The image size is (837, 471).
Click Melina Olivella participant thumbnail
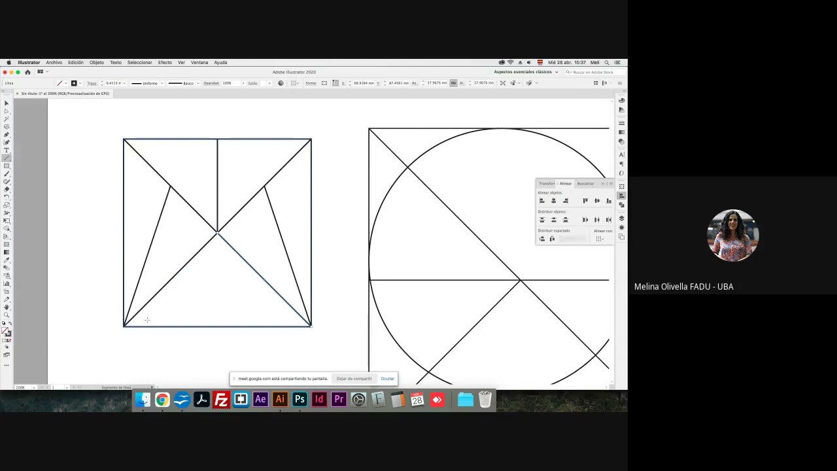pos(732,235)
